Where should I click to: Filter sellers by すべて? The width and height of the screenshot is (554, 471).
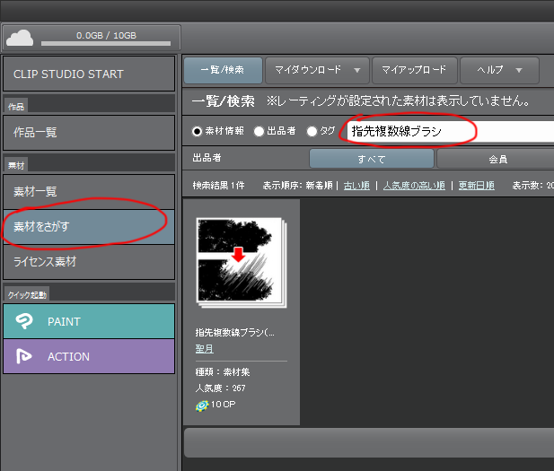pos(372,159)
